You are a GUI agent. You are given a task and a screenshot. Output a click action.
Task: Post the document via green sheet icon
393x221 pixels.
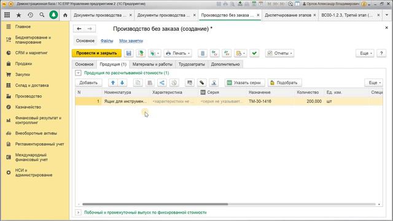click(141, 53)
